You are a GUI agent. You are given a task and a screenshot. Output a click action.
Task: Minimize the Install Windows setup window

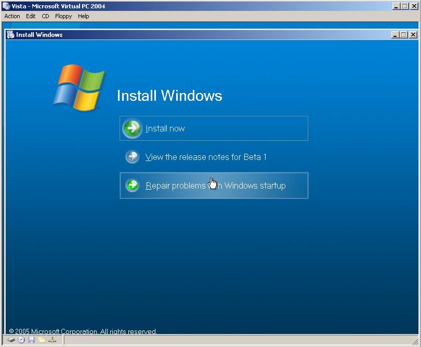[395, 35]
